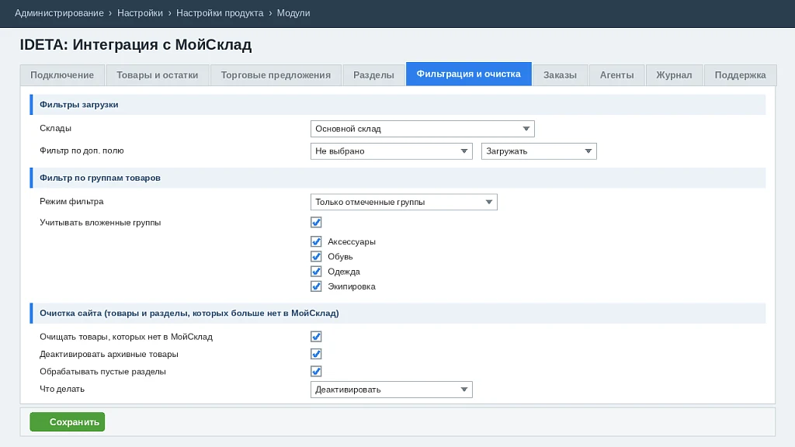Toggle Учитывать вложенные группы checkbox
The width and height of the screenshot is (795, 447).
(316, 223)
